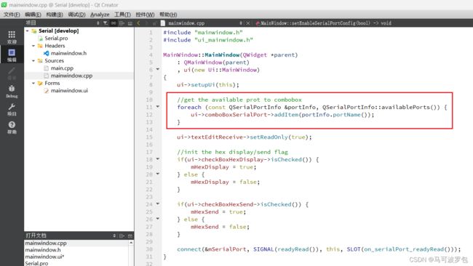473x266 pixels.
Task: Go back in editor navigation history
Action: 138,23
